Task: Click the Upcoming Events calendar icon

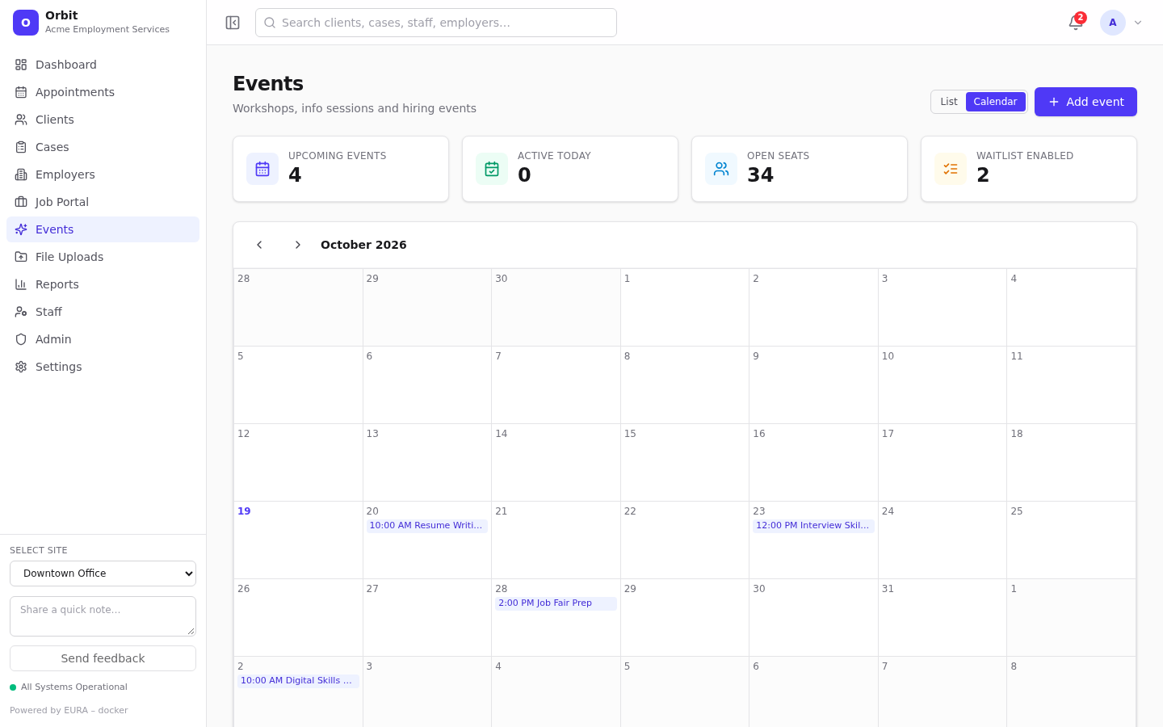Action: [x=262, y=169]
